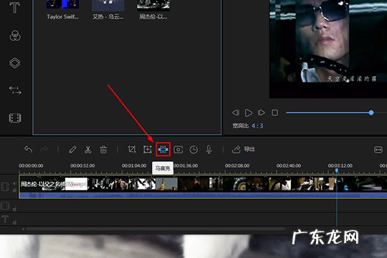Viewport: 387px width, 258px height.
Task: Click the video preview window
Action: pyautogui.click(x=328, y=49)
